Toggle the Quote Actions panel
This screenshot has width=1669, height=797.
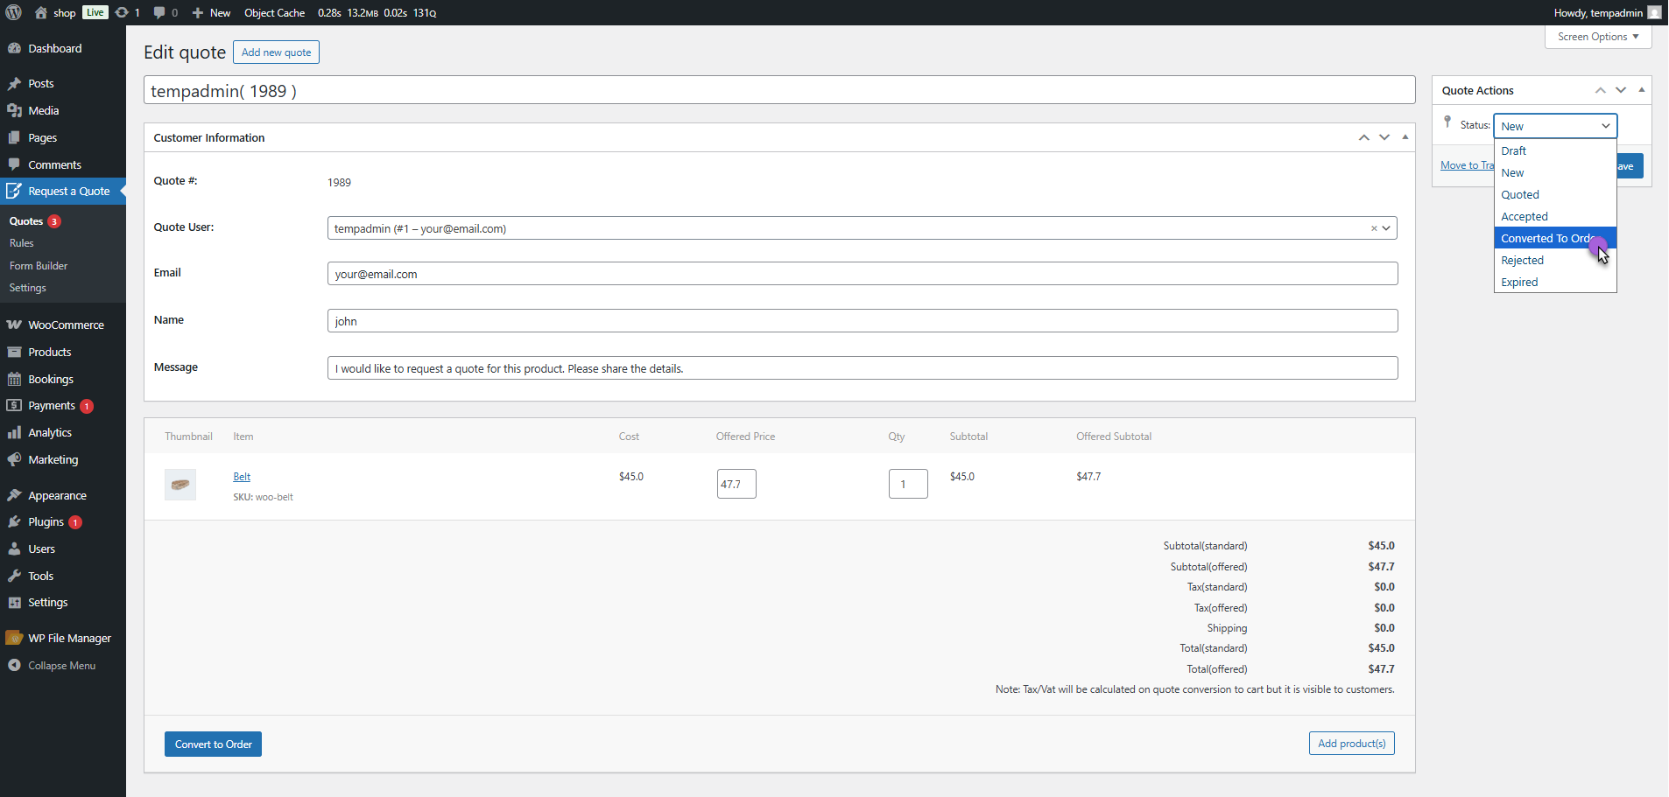click(1641, 90)
